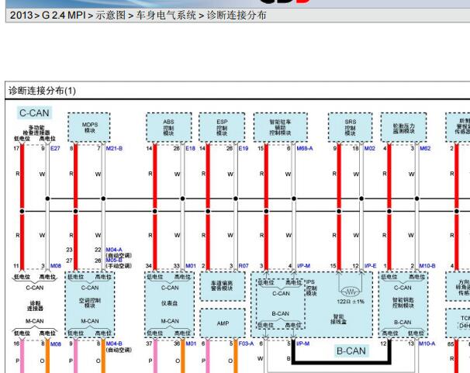Open M01 link beside pin 33
Screen dimensions: 470x373
[191, 266]
